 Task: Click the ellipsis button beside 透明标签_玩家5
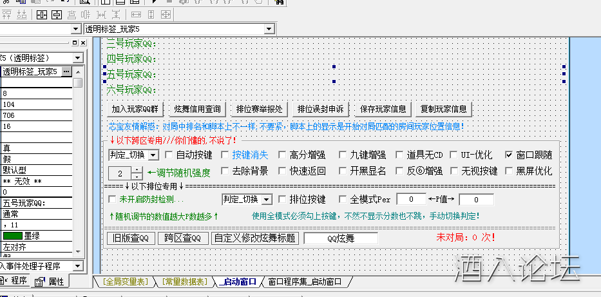tap(66, 72)
